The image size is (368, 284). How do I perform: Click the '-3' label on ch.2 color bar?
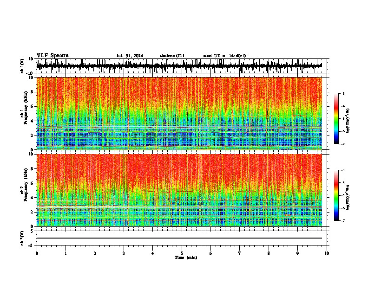pyautogui.click(x=343, y=170)
